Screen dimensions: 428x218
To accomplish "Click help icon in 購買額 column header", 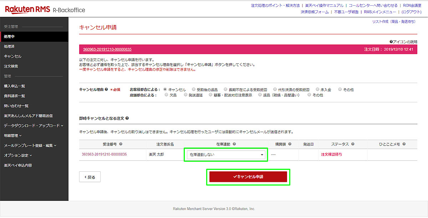I will [x=290, y=144].
